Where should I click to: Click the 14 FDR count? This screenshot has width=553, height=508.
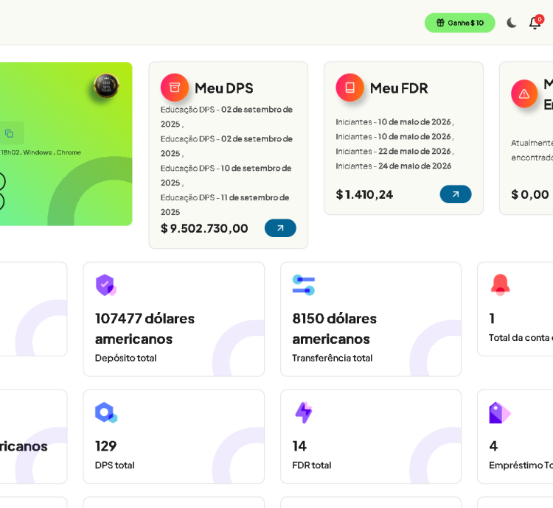pyautogui.click(x=299, y=446)
